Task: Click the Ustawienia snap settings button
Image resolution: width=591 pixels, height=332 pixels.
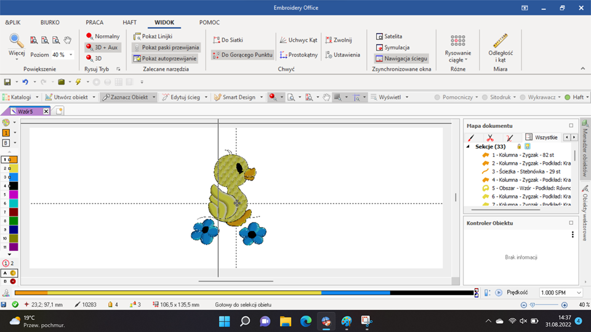Action: click(x=342, y=55)
